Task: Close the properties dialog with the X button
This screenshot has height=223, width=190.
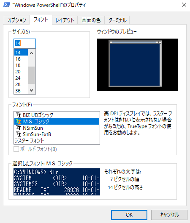Action: [184, 5]
